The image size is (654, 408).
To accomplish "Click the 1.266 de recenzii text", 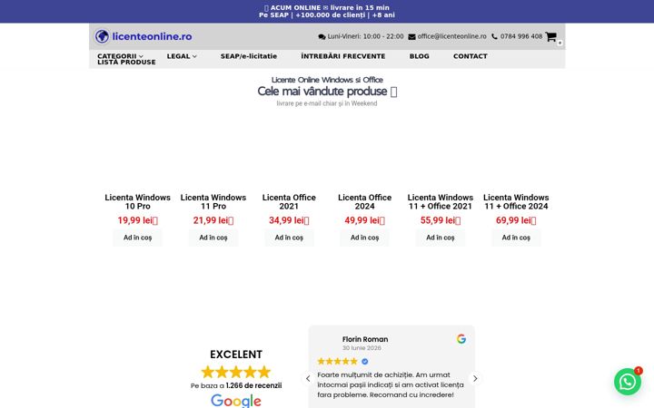I will (x=253, y=385).
